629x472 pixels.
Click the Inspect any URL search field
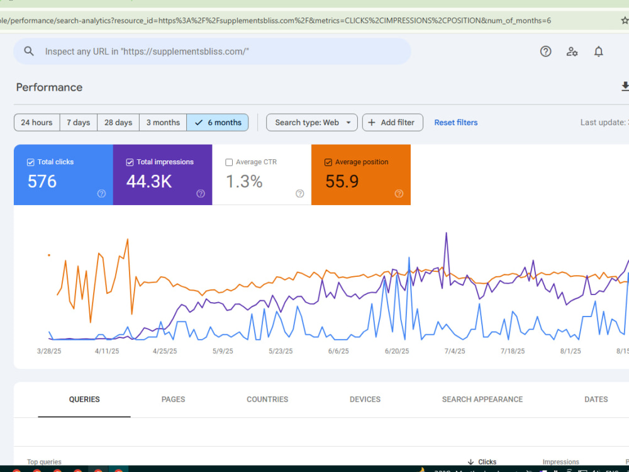coord(212,52)
